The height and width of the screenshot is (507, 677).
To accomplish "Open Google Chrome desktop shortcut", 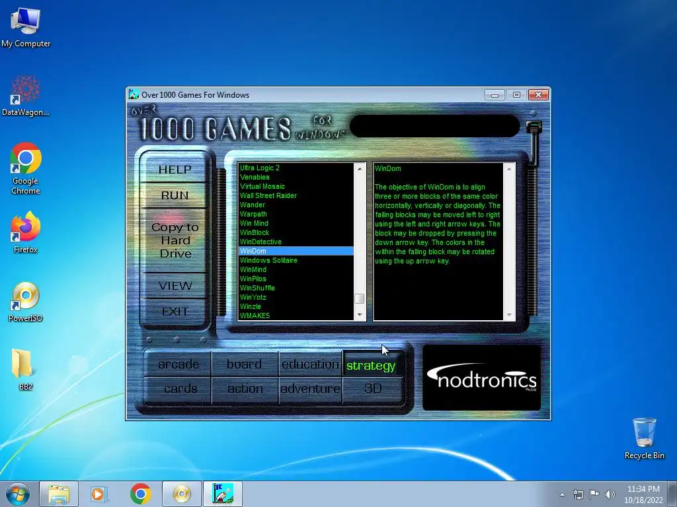I will 26,168.
